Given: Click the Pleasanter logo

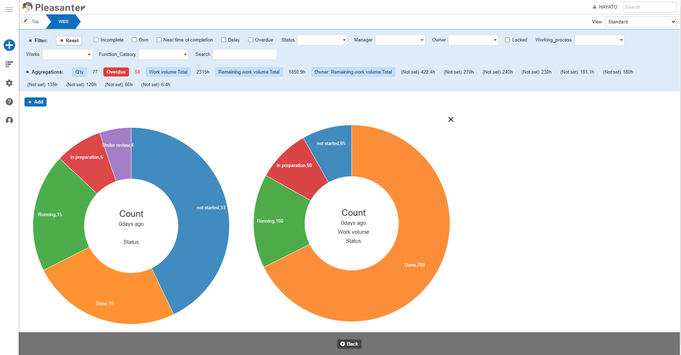Looking at the screenshot, I should 54,7.
